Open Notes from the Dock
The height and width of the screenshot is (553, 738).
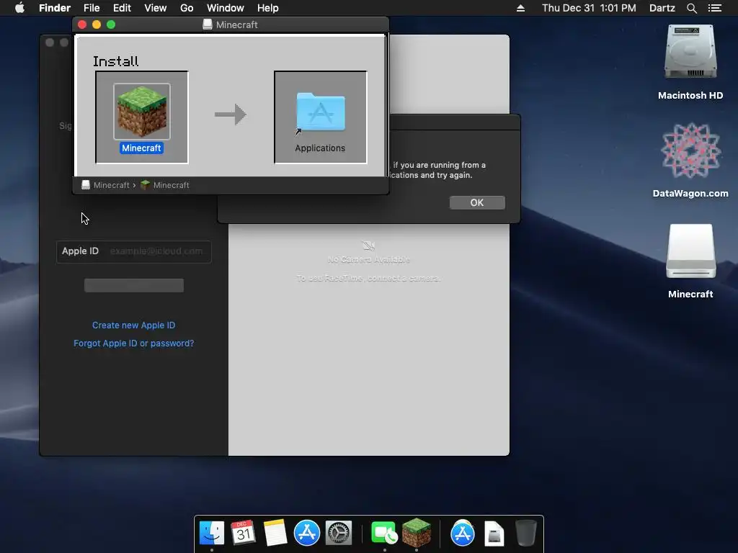pos(275,534)
